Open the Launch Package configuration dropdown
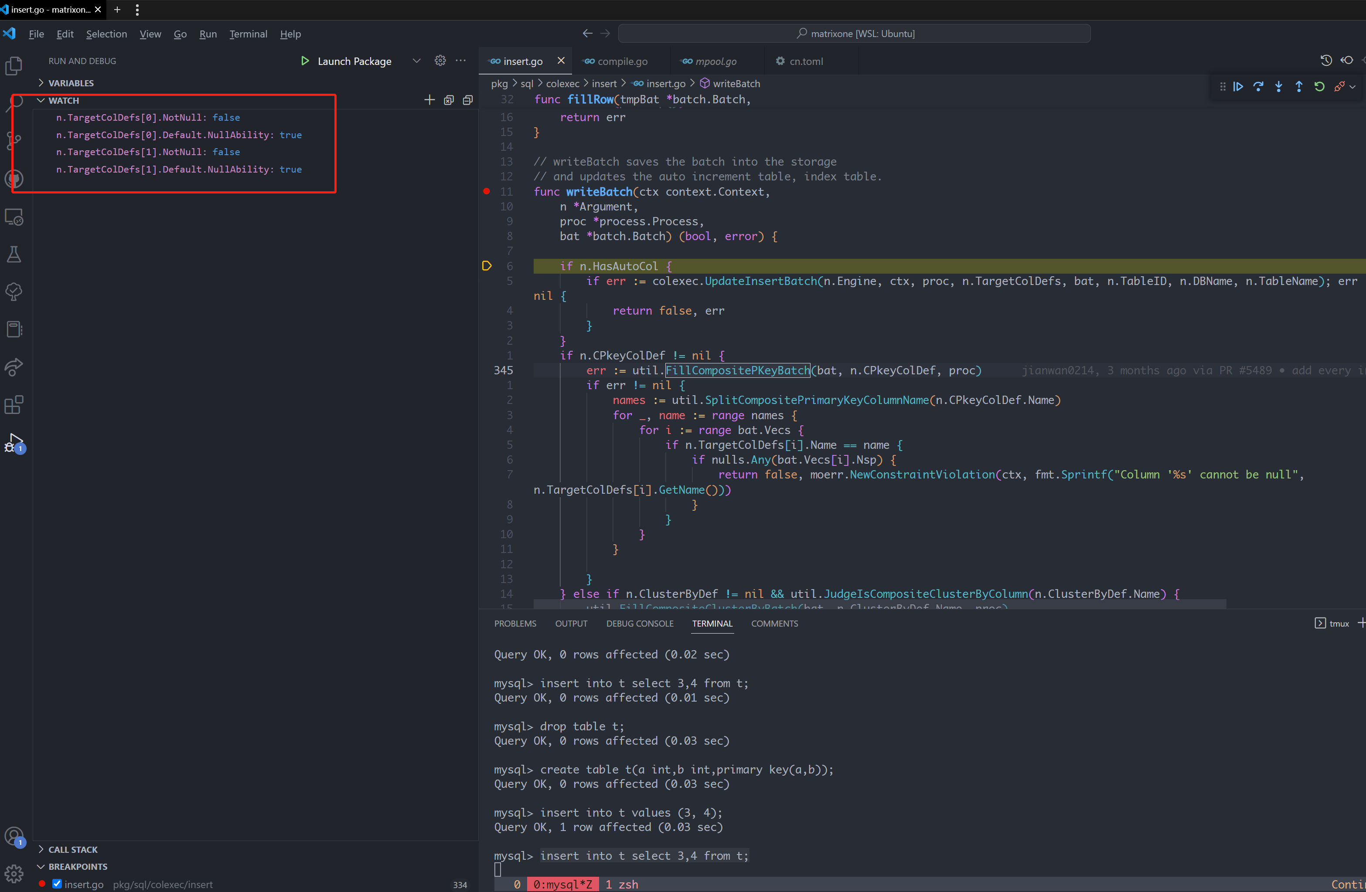Image resolution: width=1366 pixels, height=892 pixels. [x=417, y=61]
